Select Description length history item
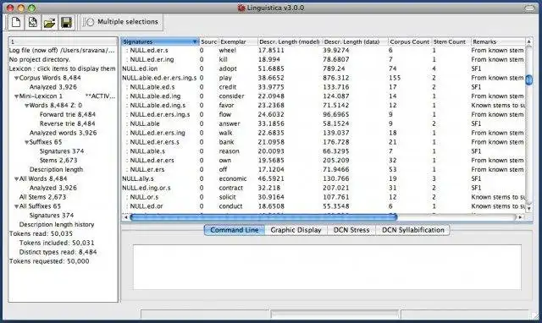The width and height of the screenshot is (542, 323). point(57,224)
